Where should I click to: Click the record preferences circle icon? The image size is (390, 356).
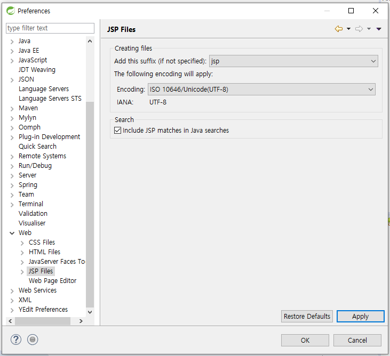33,339
